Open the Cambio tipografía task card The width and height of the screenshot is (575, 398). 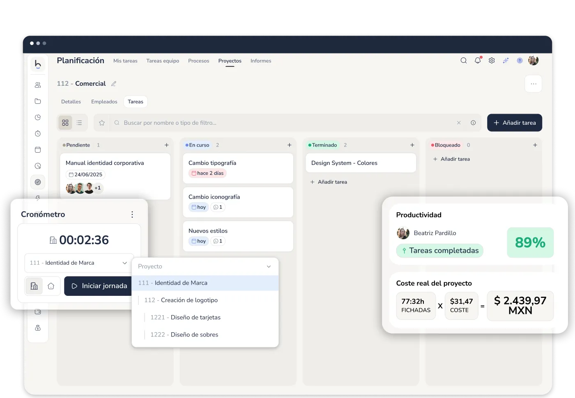click(x=238, y=168)
